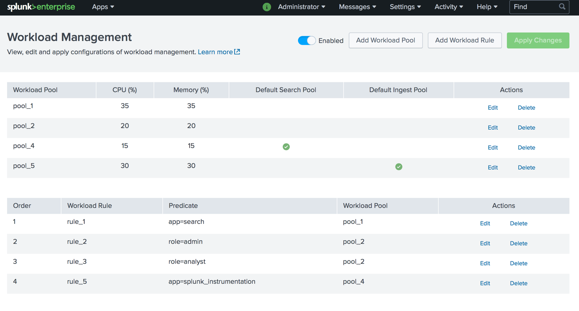Screen dimensions: 579x311
Task: Open the green info notification icon
Action: [267, 7]
